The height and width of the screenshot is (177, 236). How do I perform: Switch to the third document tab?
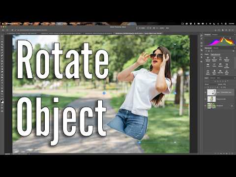[98, 33]
